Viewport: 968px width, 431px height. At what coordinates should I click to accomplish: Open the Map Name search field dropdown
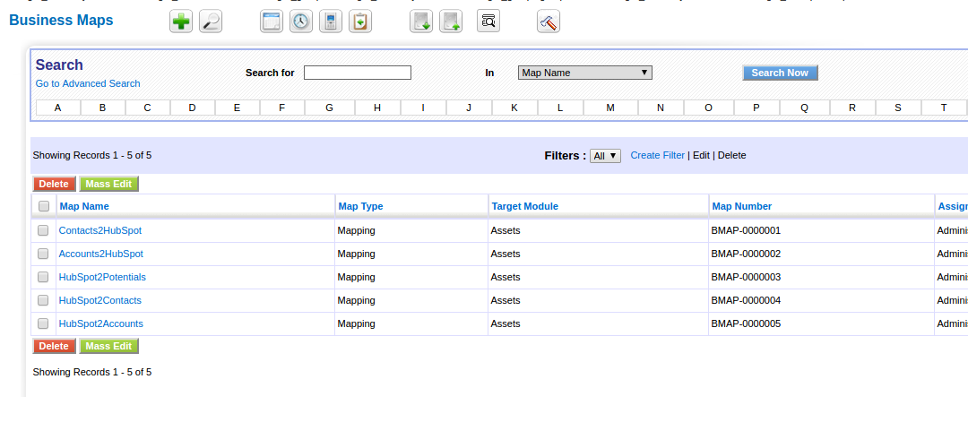tap(584, 73)
